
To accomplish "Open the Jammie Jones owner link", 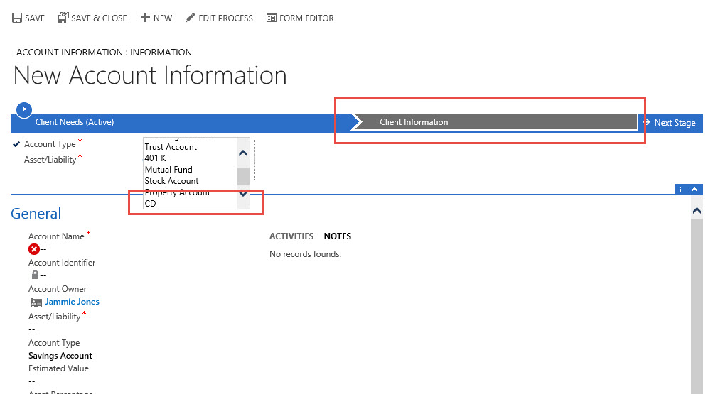I will point(72,302).
